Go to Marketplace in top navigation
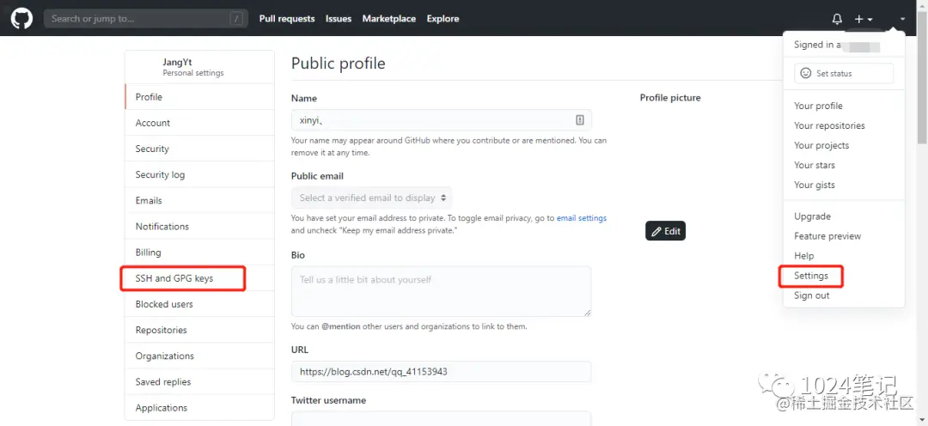 coord(388,19)
